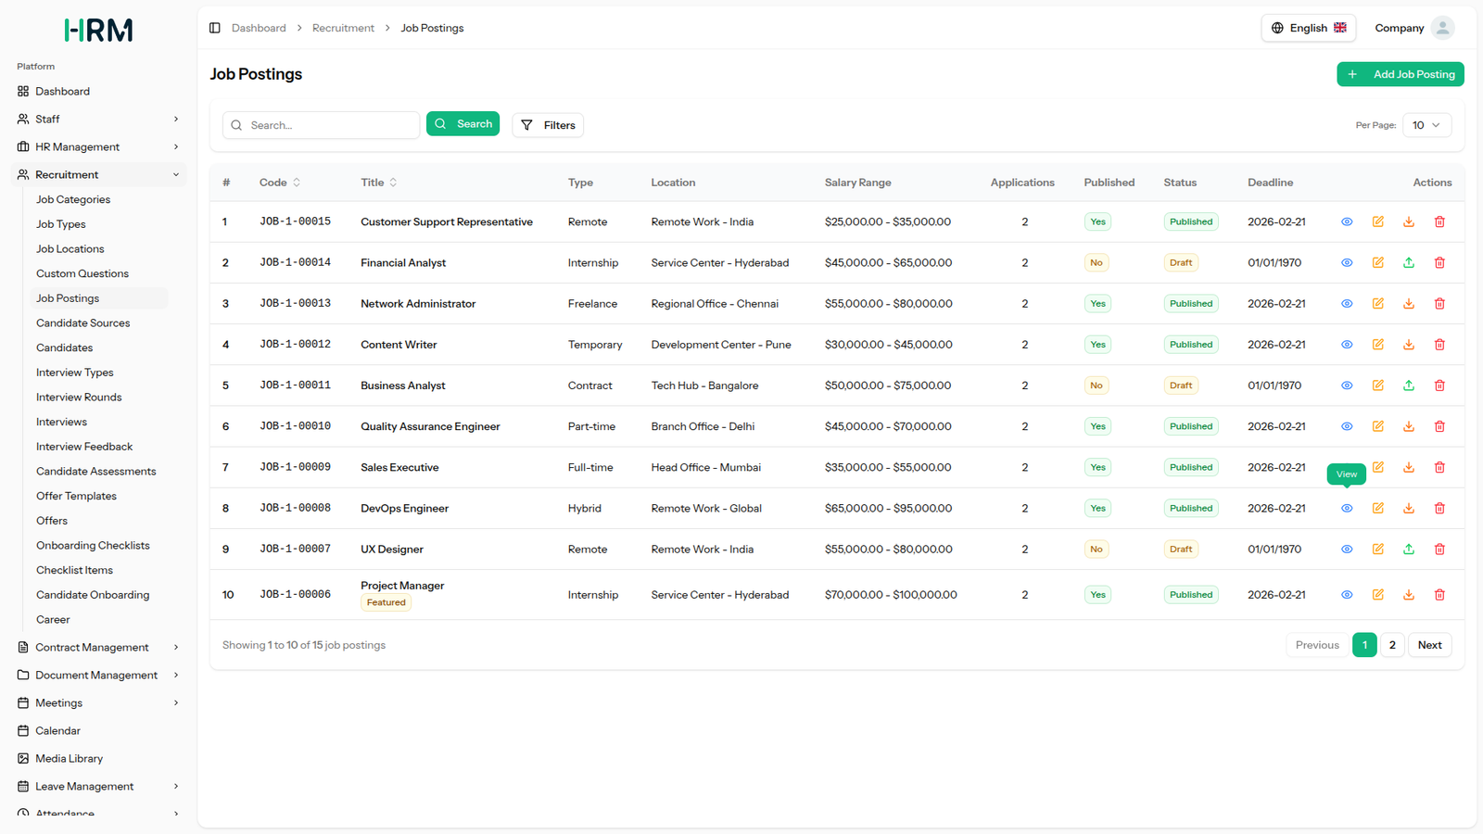
Task: Expand the Contract Management menu
Action: pyautogui.click(x=98, y=648)
